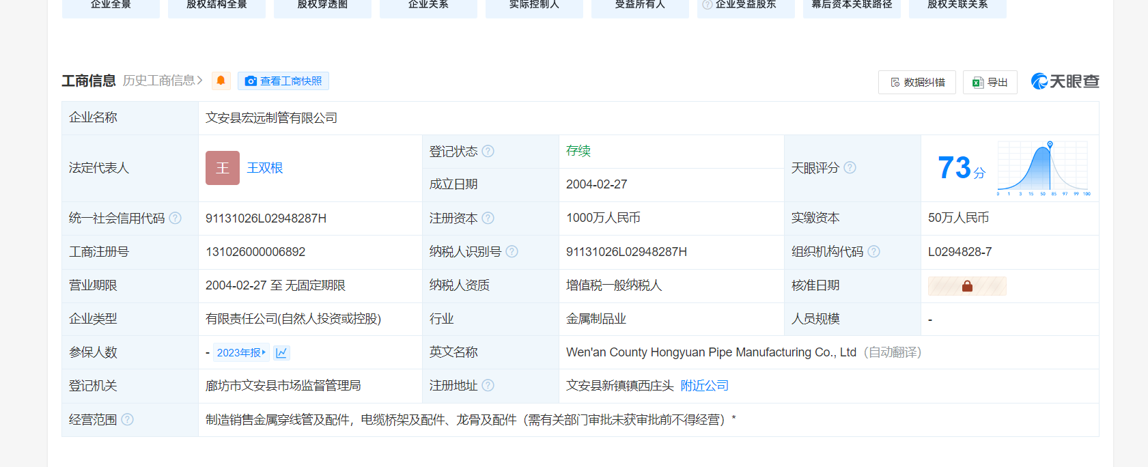Click the industry value 金属制品业
The height and width of the screenshot is (467, 1148).
coord(596,319)
